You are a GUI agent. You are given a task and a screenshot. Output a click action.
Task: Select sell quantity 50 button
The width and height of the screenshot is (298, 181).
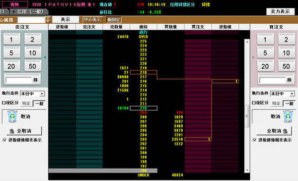click(x=32, y=66)
